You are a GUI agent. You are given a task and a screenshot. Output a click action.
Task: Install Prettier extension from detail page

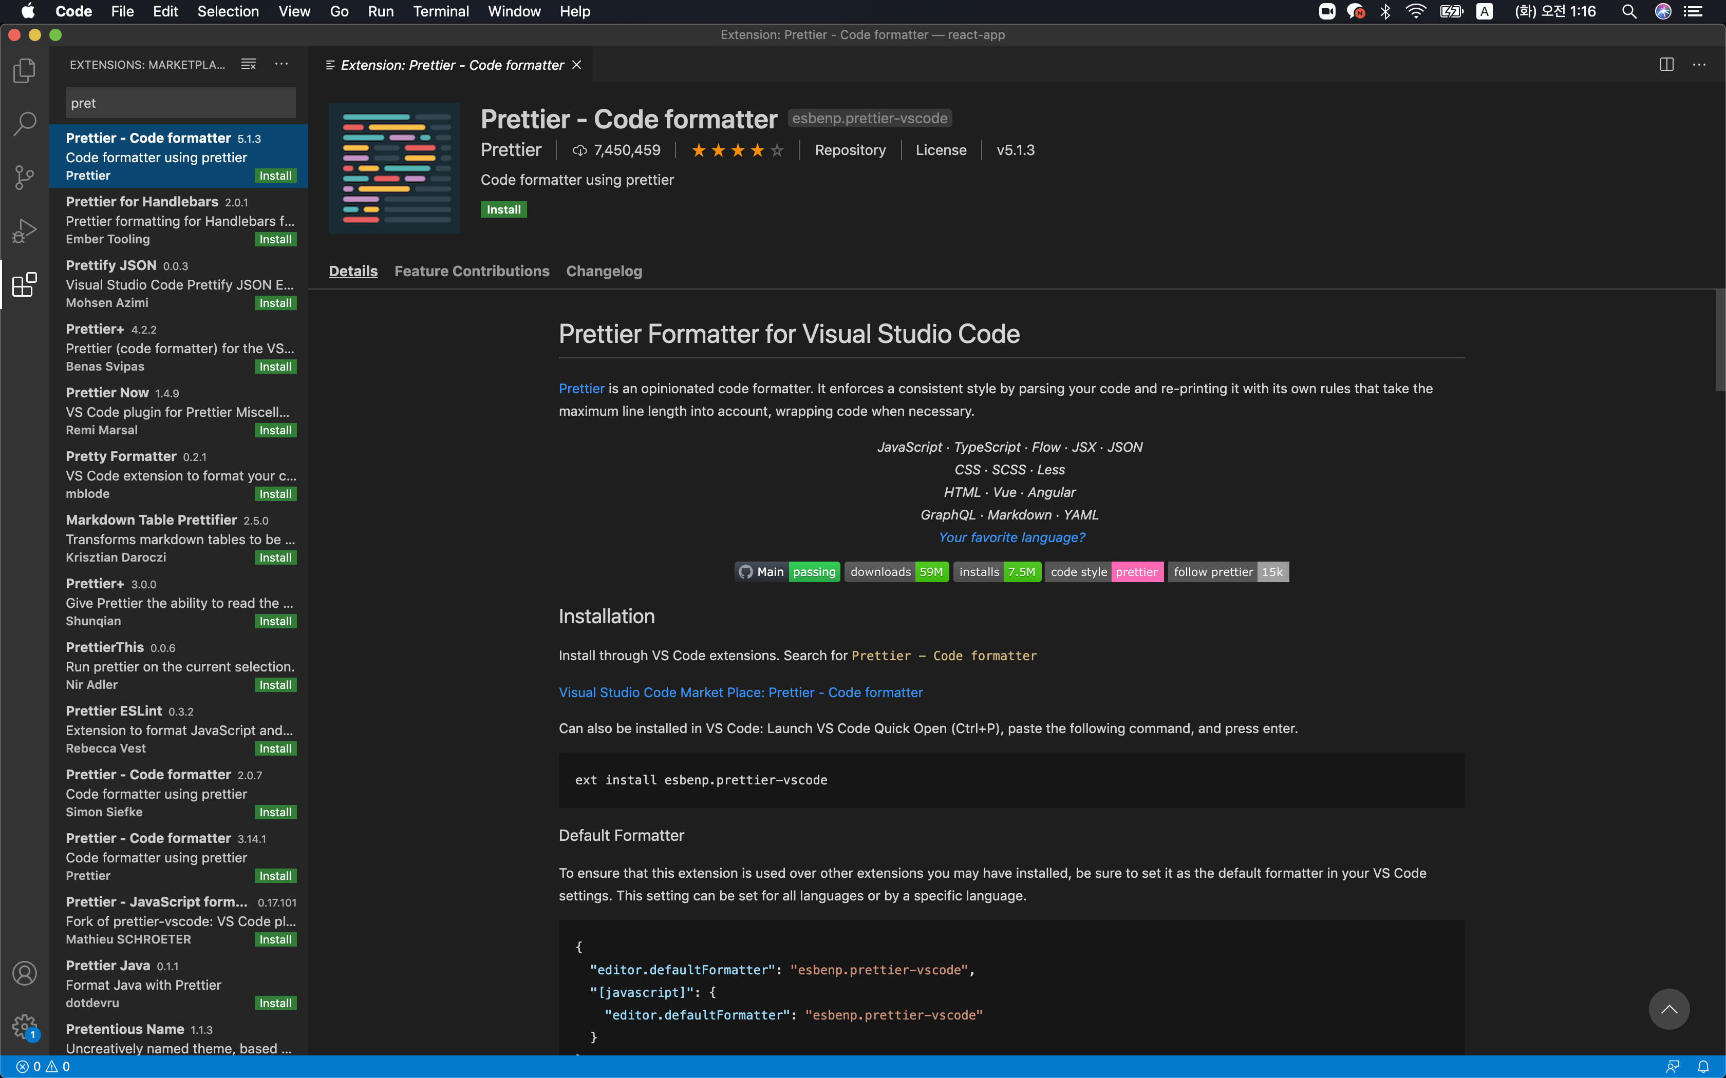[x=503, y=209]
